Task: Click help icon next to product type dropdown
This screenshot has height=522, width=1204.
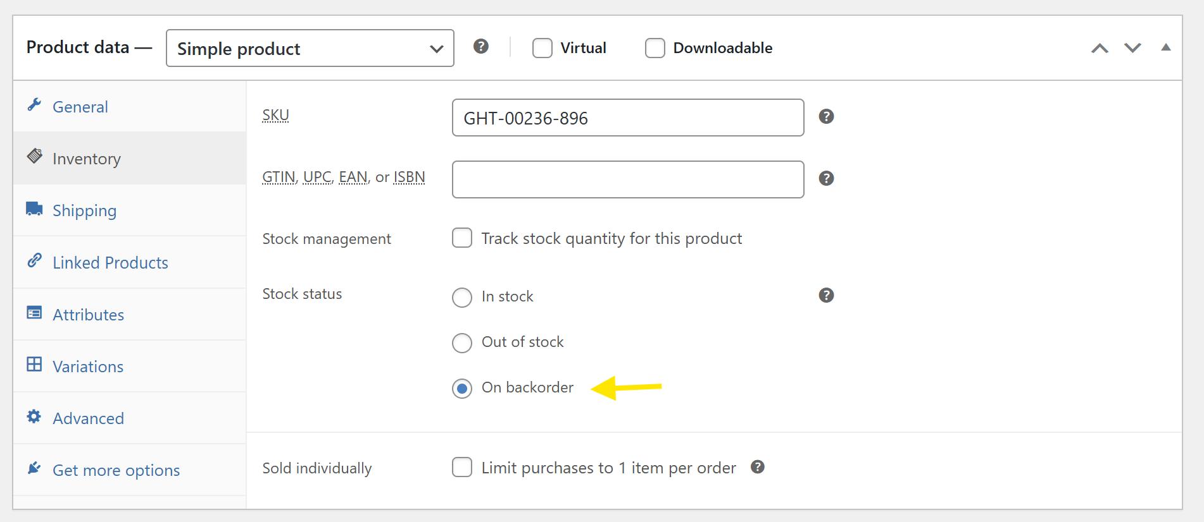Action: click(481, 47)
